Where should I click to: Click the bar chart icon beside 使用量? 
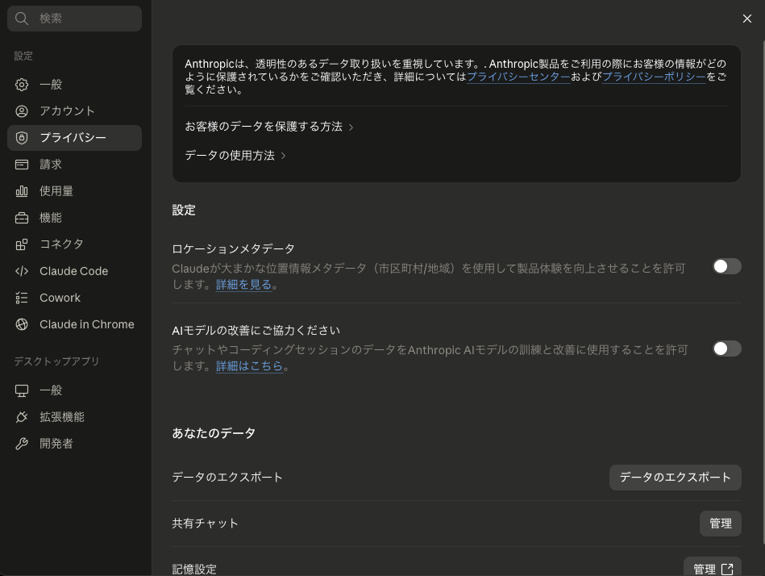point(22,191)
